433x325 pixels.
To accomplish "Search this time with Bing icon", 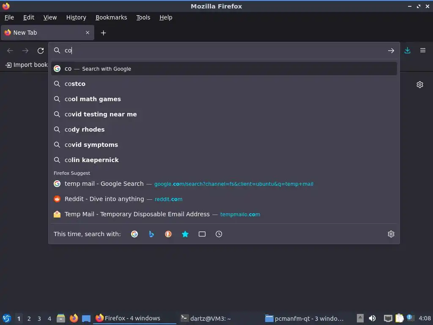I will (x=151, y=234).
